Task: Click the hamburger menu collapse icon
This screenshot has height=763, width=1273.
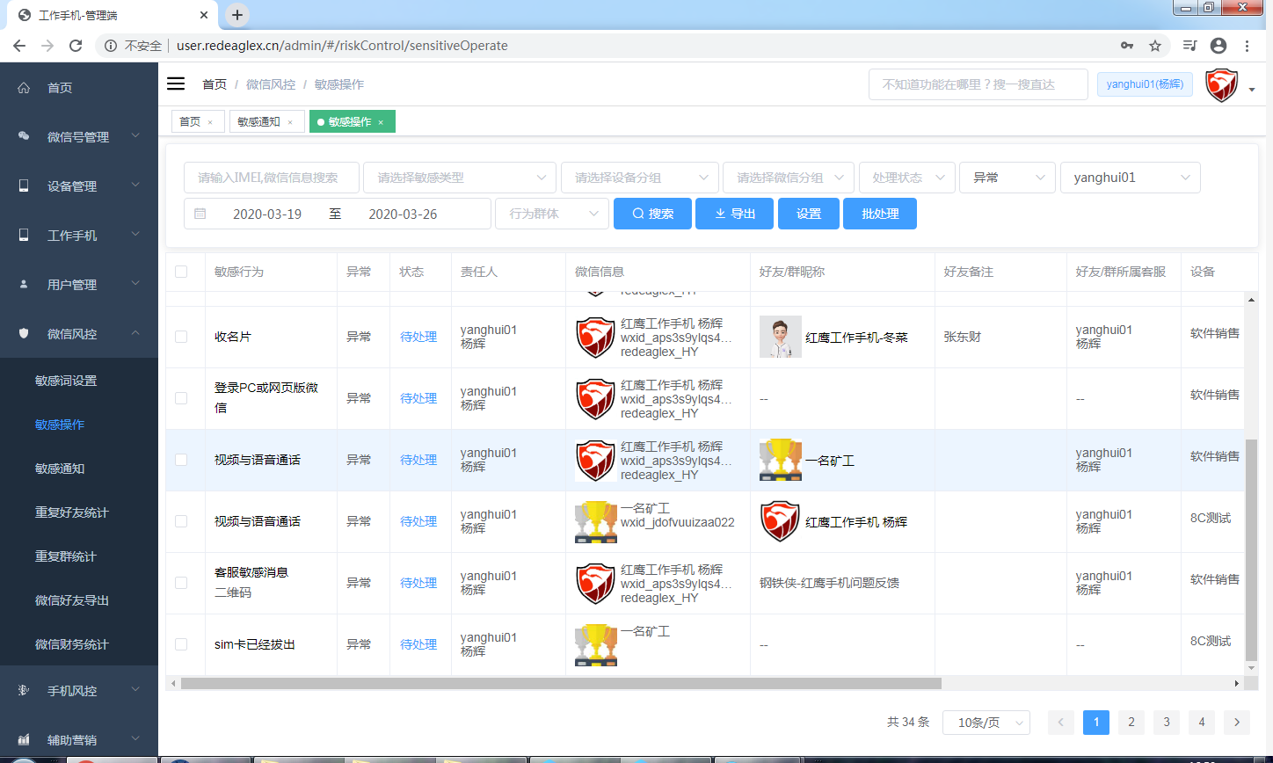Action: tap(176, 84)
